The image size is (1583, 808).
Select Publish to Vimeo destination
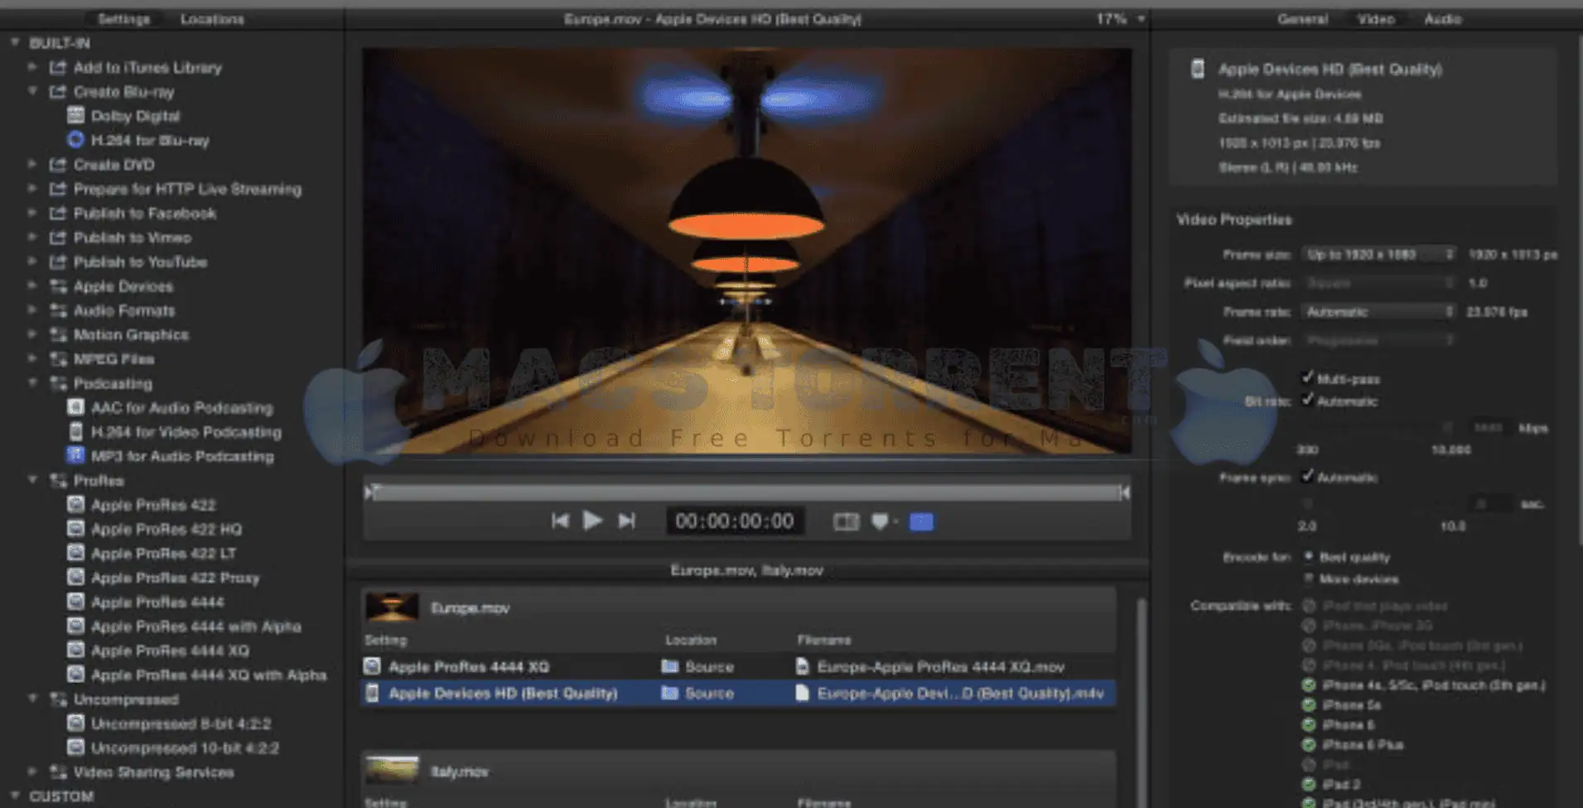(132, 238)
